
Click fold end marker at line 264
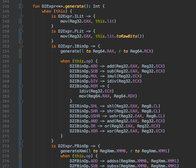click(x=21, y=101)
